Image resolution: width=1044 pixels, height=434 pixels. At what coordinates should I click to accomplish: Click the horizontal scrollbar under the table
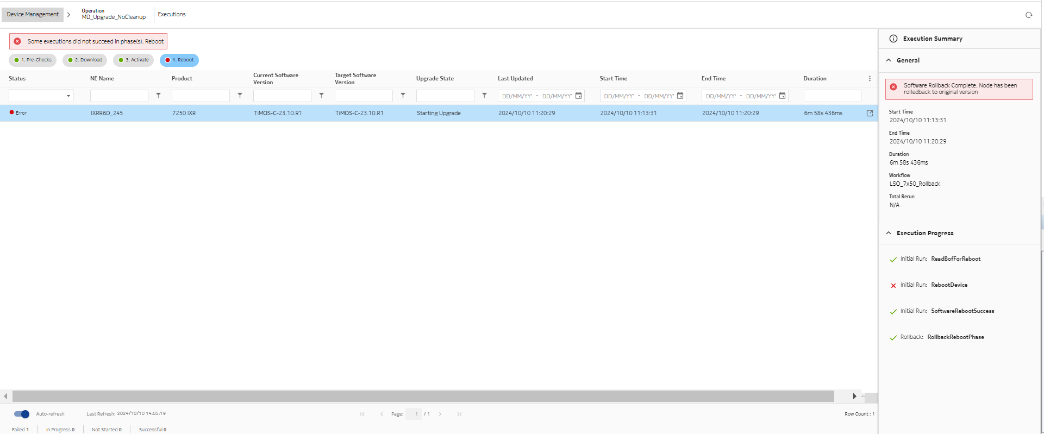pyautogui.click(x=423, y=397)
